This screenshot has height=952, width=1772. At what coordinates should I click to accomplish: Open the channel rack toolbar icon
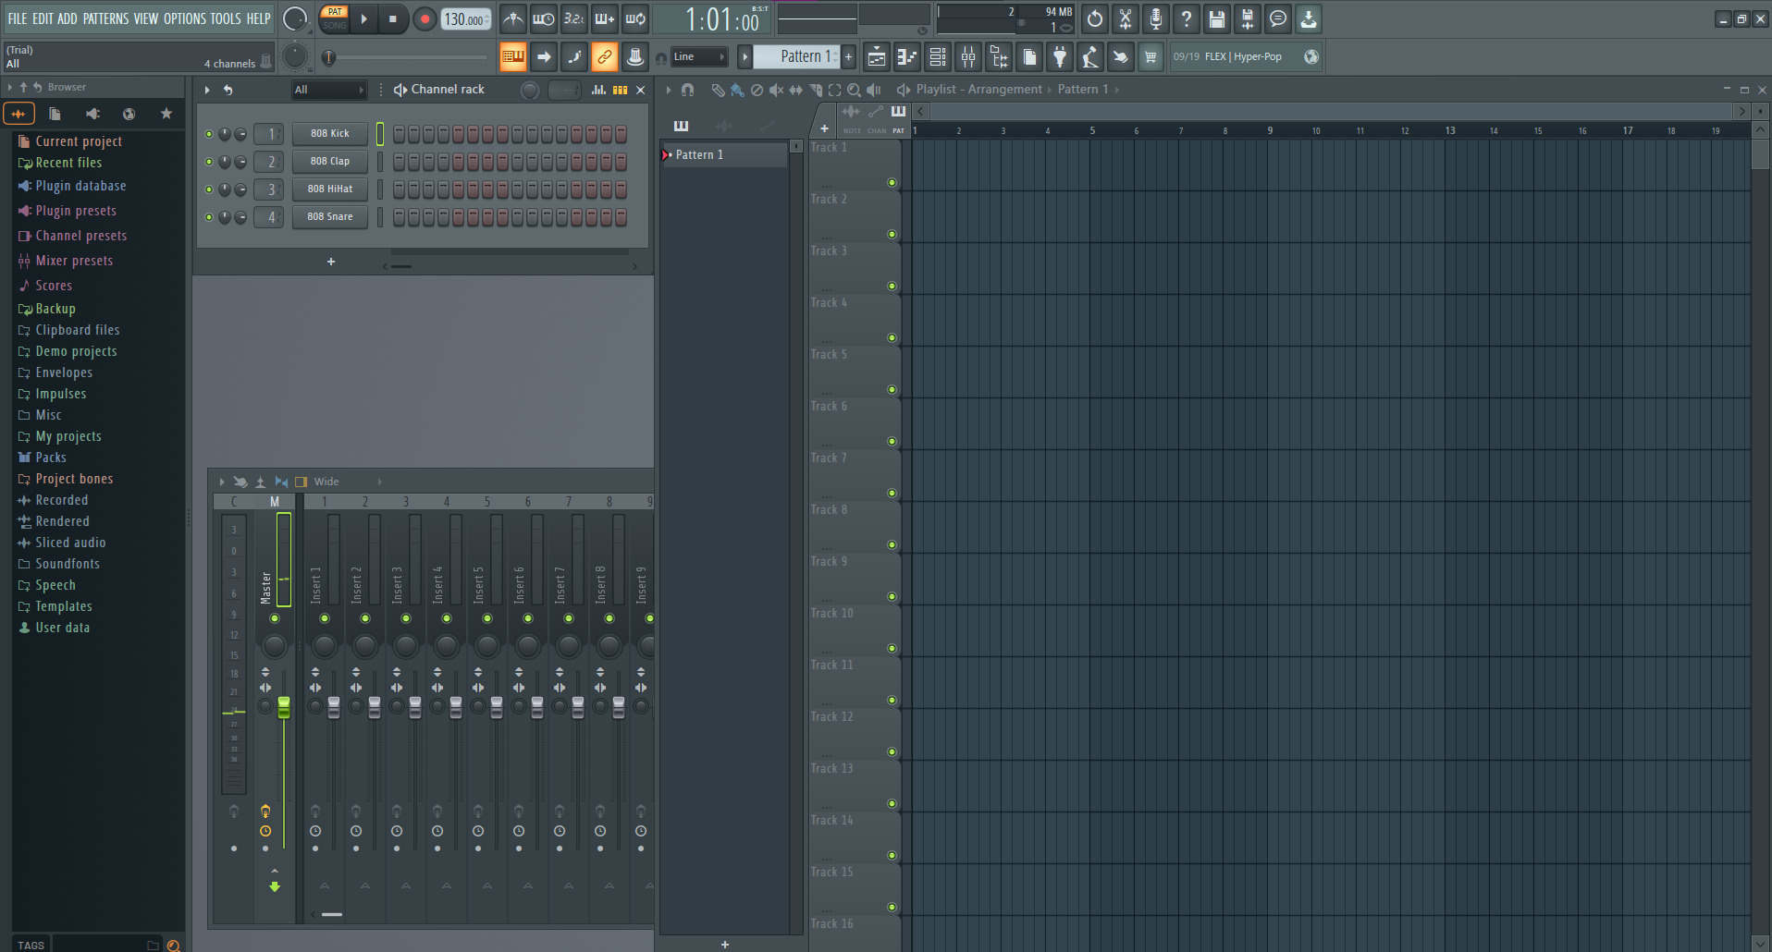937,57
